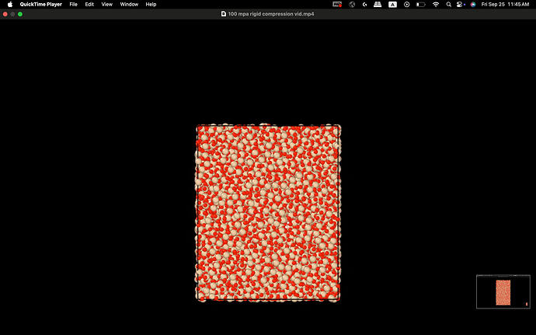536x335 pixels.
Task: Click the title '100 mpa rigid compression vid.mp4'
Action: (x=271, y=14)
